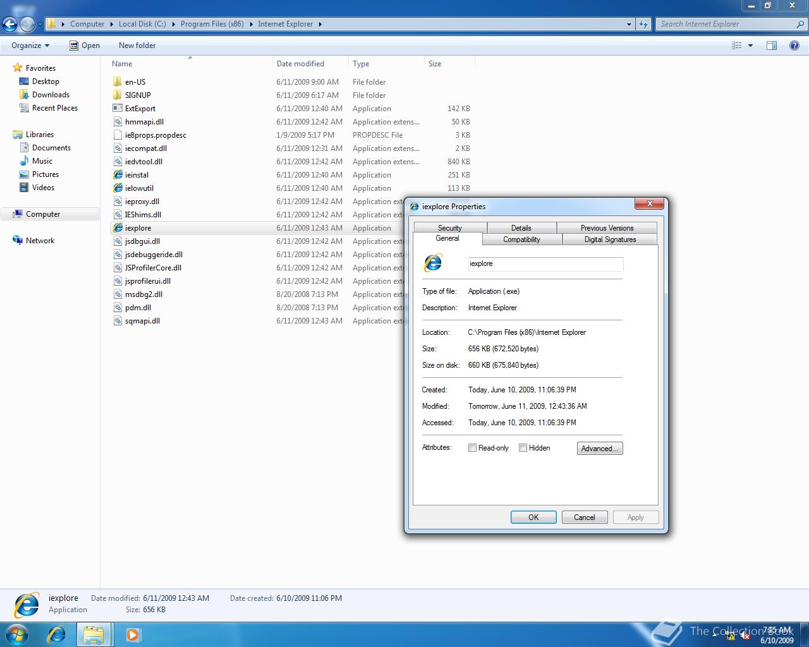Click Cancel in iexplore Properties

point(585,517)
